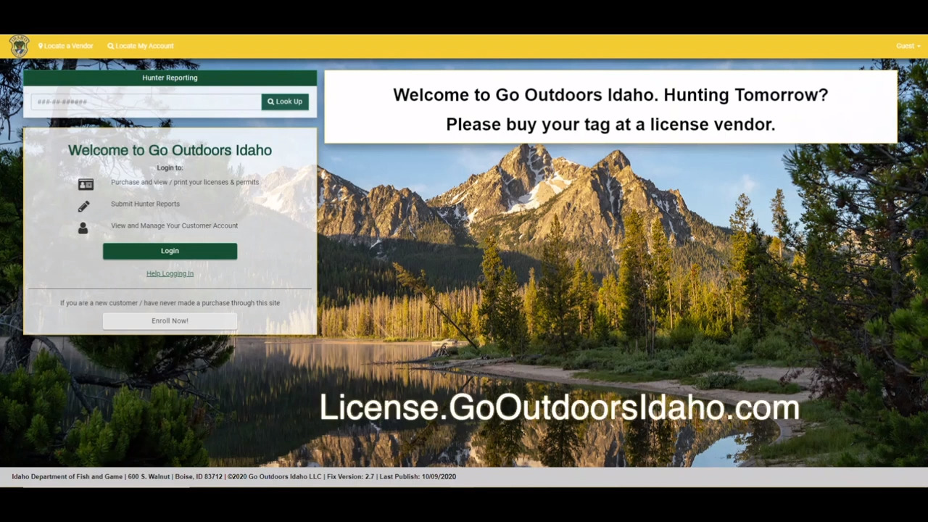This screenshot has height=522, width=928.
Task: Open Locate My Account link
Action: tap(141, 46)
